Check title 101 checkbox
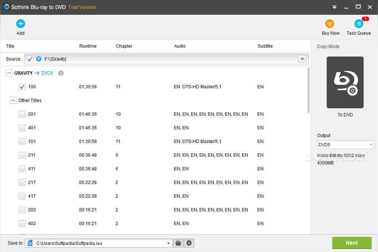Image resolution: width=378 pixels, height=252 pixels. click(x=22, y=142)
